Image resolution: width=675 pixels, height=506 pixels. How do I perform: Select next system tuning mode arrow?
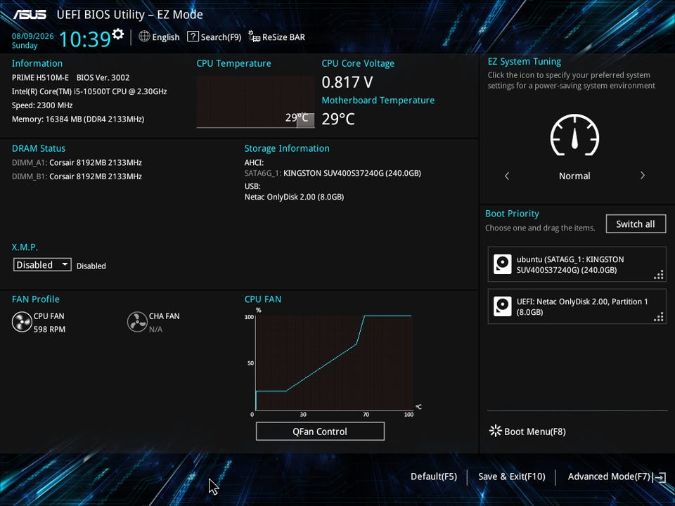[642, 176]
